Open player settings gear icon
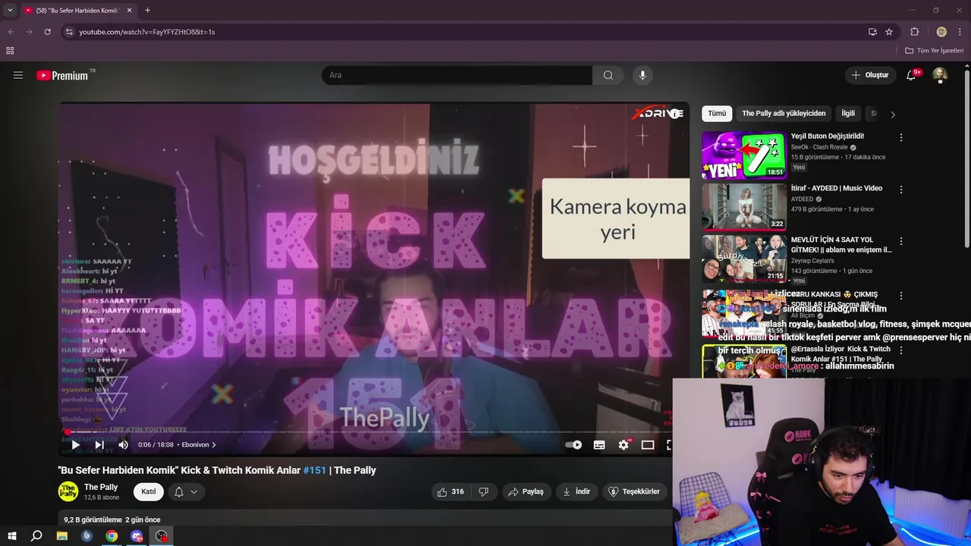This screenshot has height=546, width=971. [624, 445]
